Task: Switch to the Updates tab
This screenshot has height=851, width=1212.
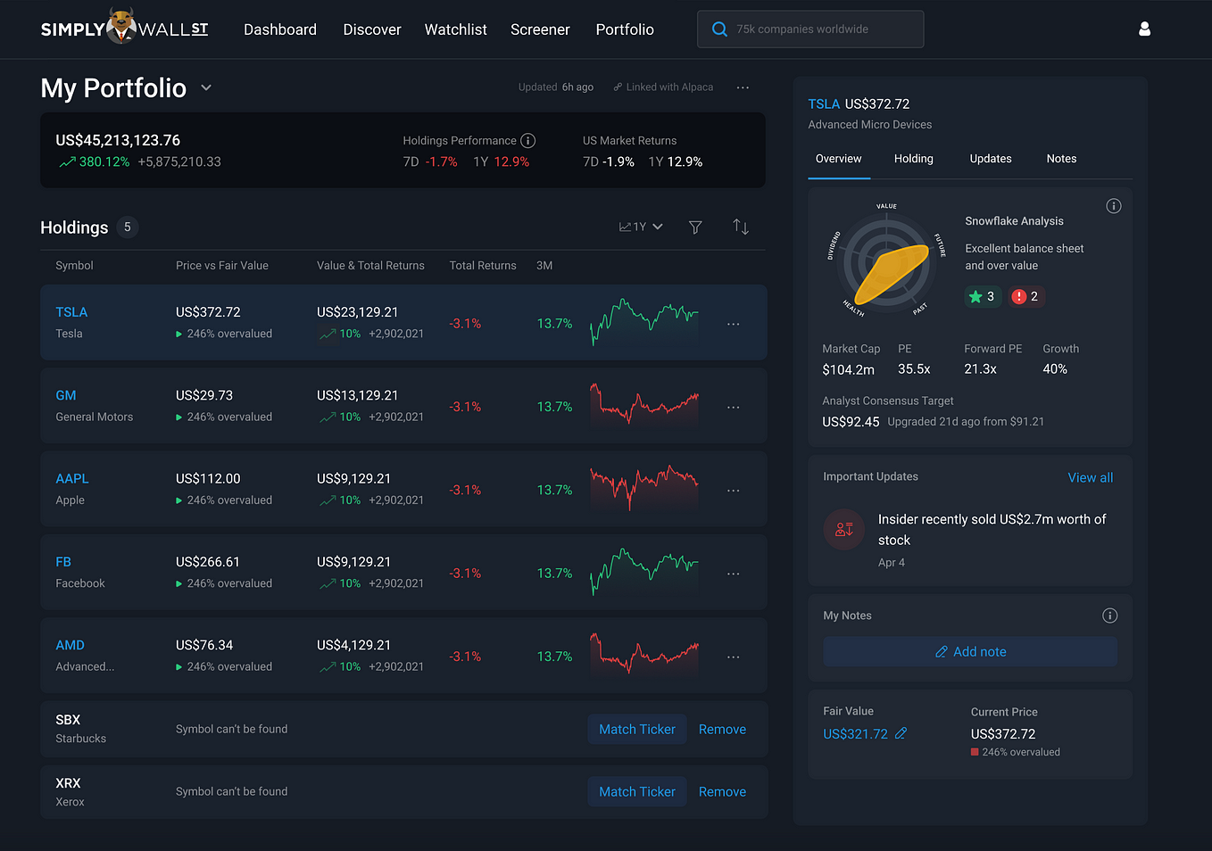Action: pyautogui.click(x=991, y=159)
